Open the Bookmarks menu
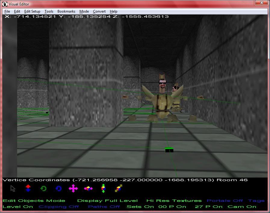 [66, 11]
